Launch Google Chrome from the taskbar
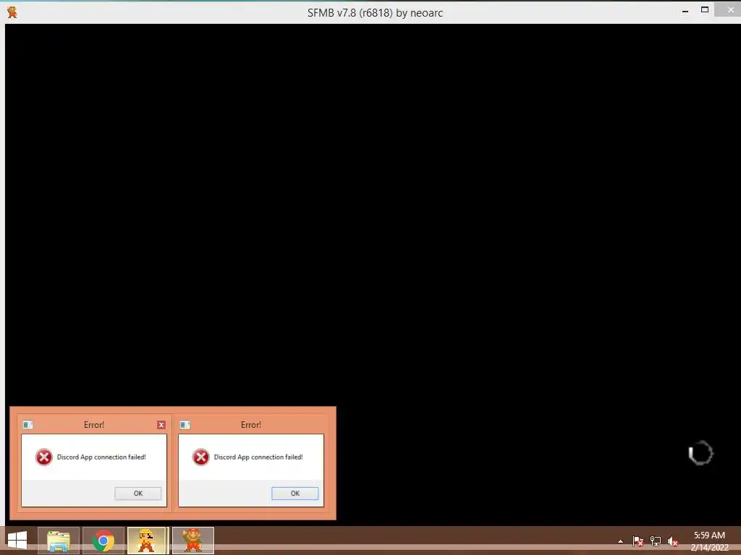The image size is (741, 555). coord(103,541)
